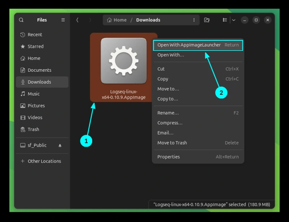Switch to list view icon
The width and height of the screenshot is (289, 222).
pyautogui.click(x=225, y=20)
